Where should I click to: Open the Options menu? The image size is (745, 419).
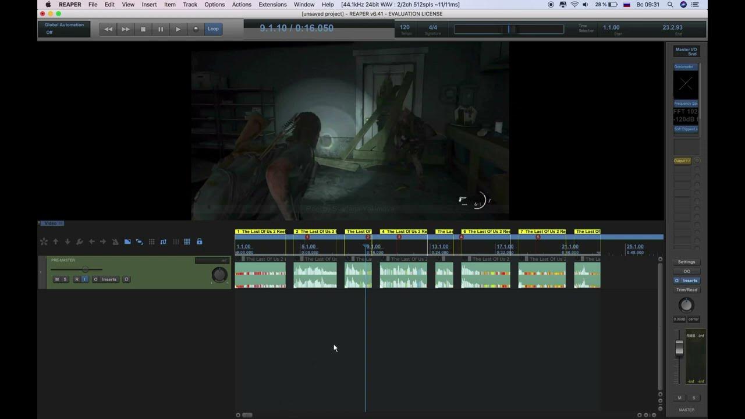click(x=214, y=5)
